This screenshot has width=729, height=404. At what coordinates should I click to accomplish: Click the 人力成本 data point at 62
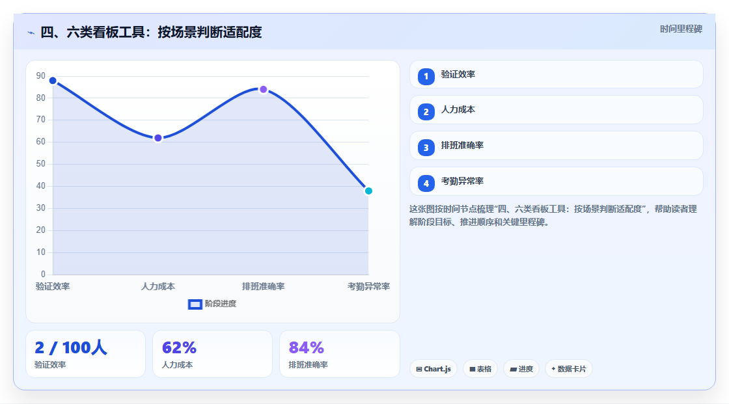tap(158, 138)
